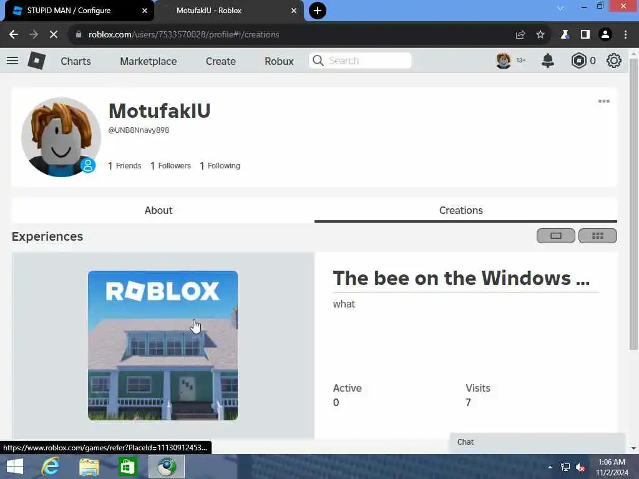This screenshot has height=479, width=639.
Task: Click the Roblox logo home icon
Action: (36, 60)
